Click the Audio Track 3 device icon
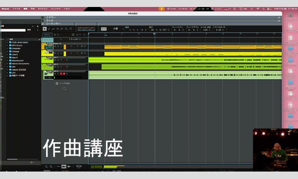The width and height of the screenshot is (298, 179). [49, 75]
